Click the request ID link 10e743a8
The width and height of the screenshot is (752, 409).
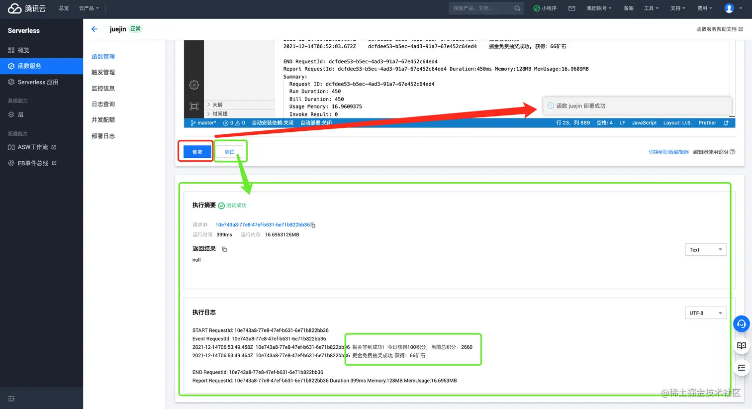point(263,225)
